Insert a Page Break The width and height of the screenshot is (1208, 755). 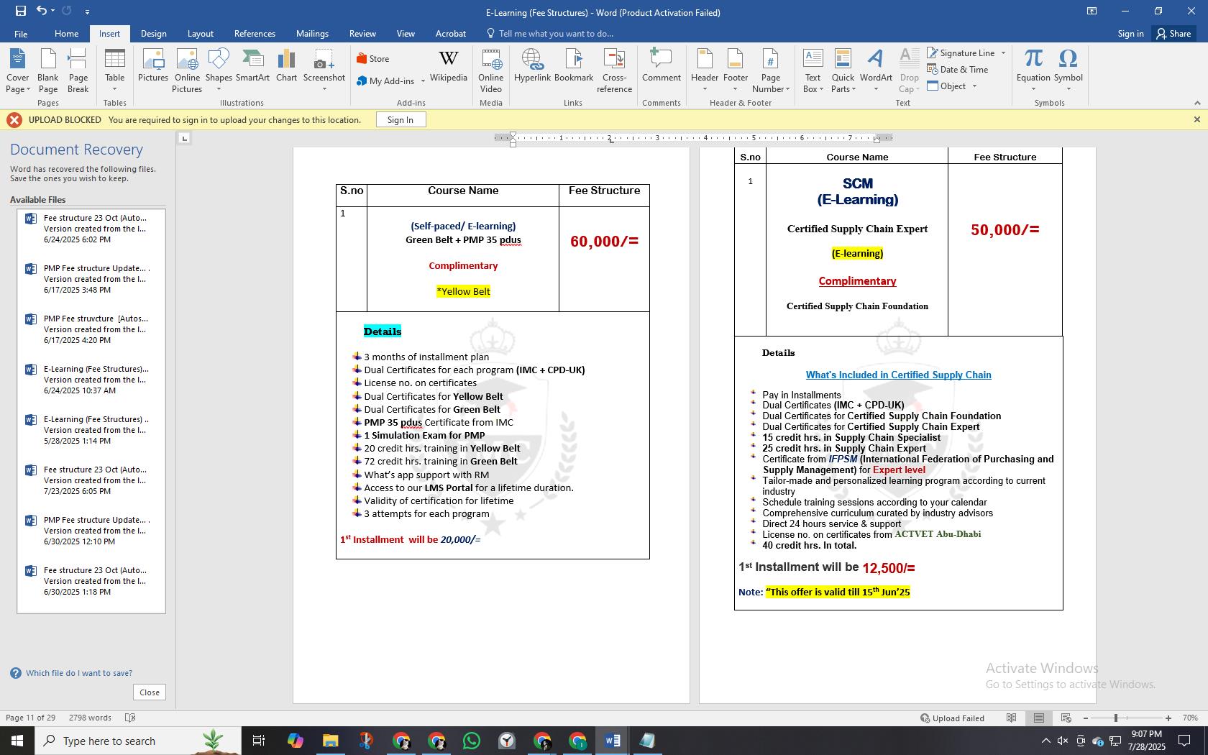[78, 70]
